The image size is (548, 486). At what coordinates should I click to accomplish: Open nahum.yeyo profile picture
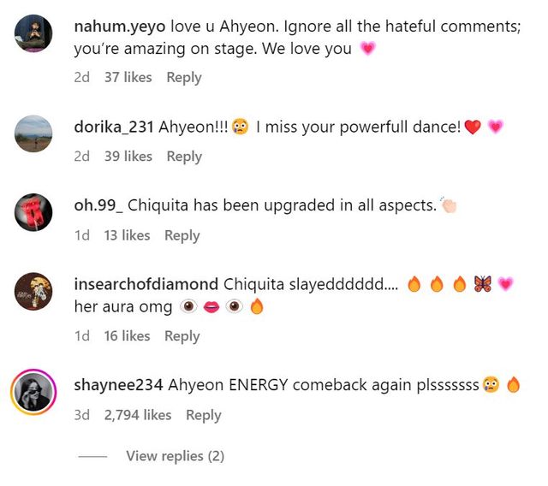point(33,33)
